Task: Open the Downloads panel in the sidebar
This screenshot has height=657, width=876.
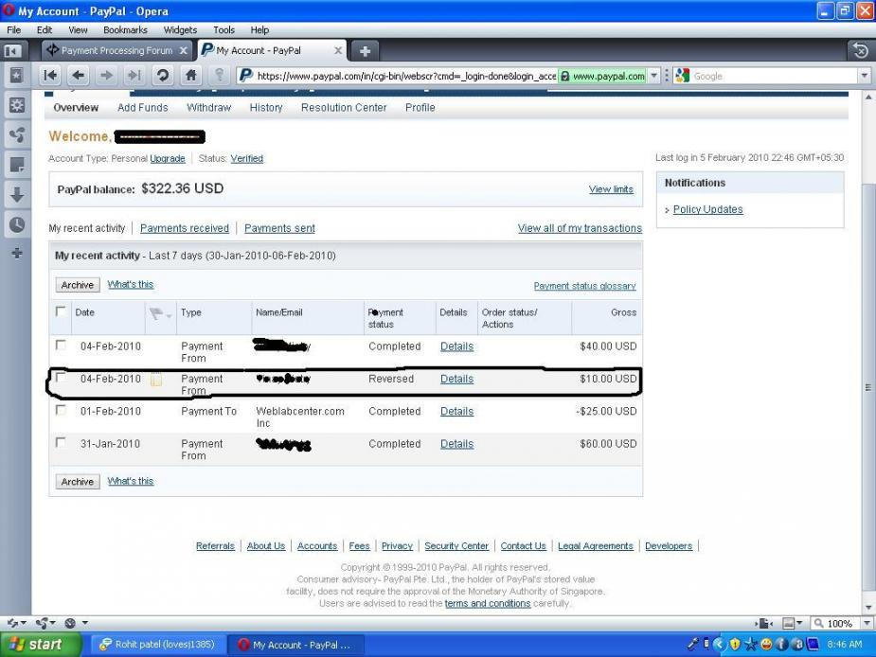Action: (x=17, y=194)
